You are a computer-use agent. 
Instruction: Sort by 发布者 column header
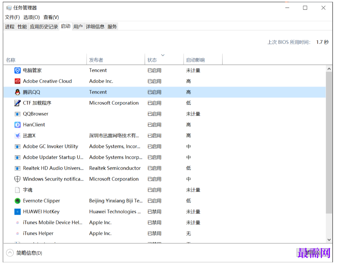(x=96, y=60)
